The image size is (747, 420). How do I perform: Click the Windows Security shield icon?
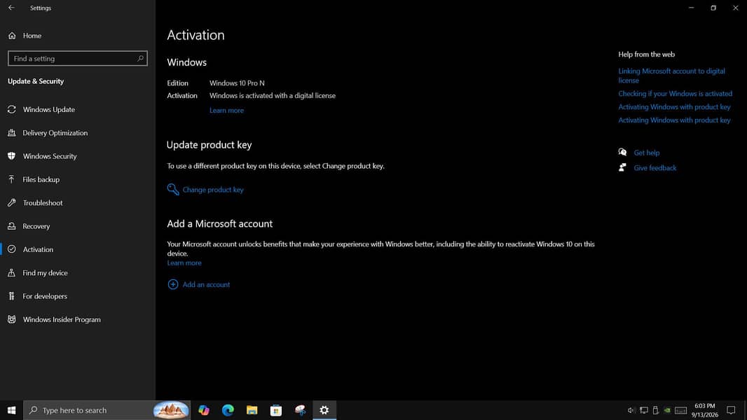[x=11, y=156]
